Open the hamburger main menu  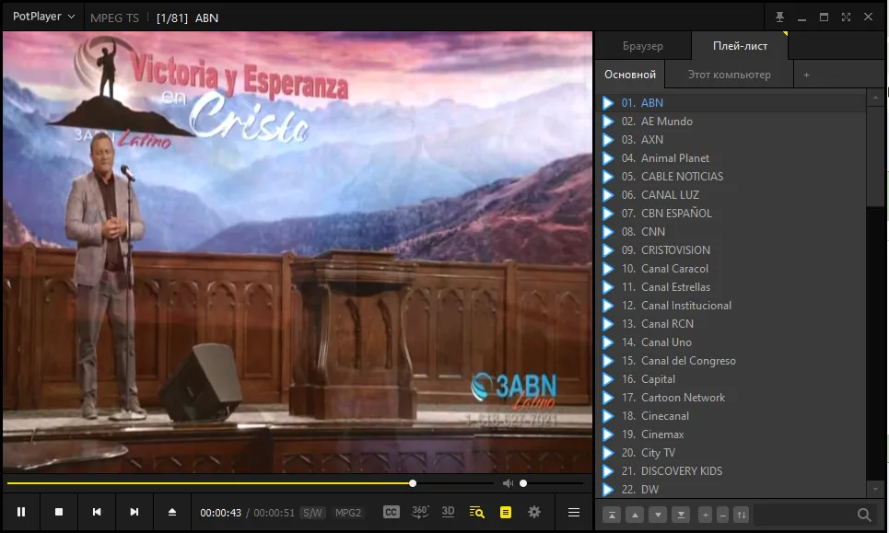click(574, 512)
